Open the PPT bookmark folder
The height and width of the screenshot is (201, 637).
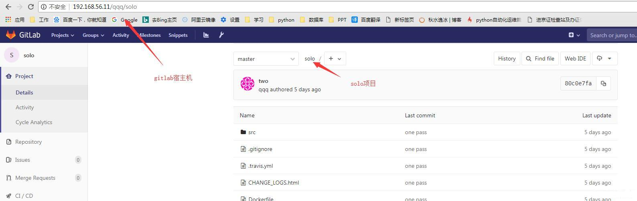337,20
